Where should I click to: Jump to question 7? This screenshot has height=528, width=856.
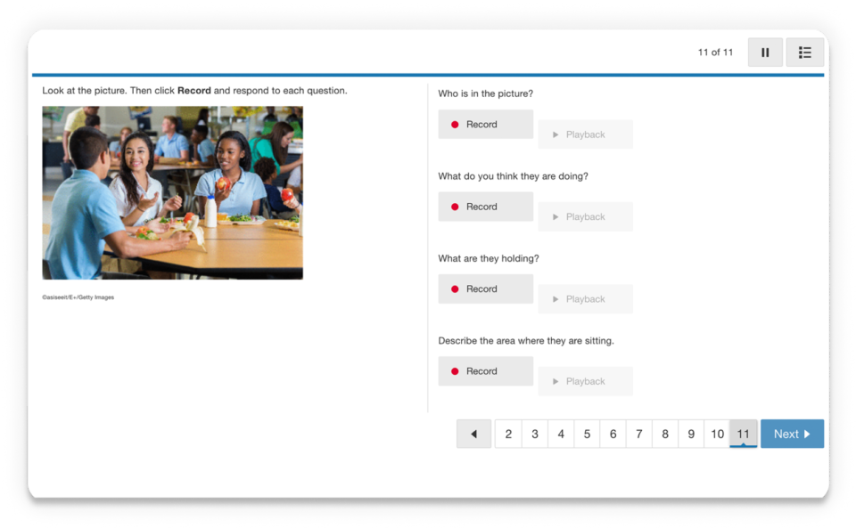click(638, 434)
